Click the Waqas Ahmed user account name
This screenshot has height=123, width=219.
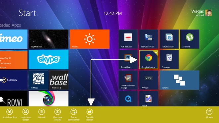click(197, 13)
